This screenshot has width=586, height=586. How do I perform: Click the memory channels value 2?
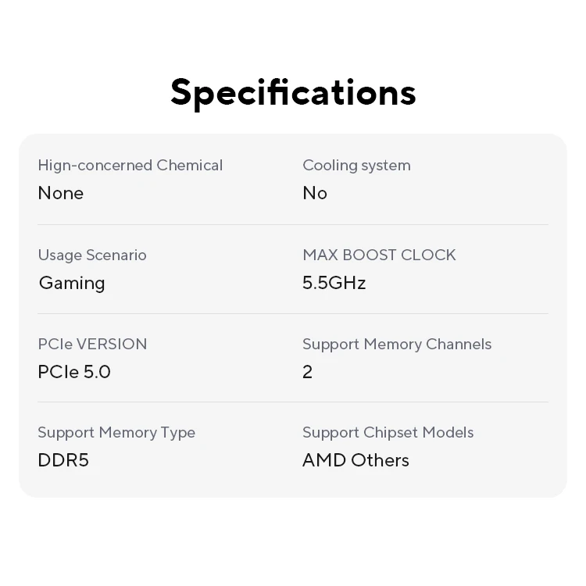coord(307,372)
